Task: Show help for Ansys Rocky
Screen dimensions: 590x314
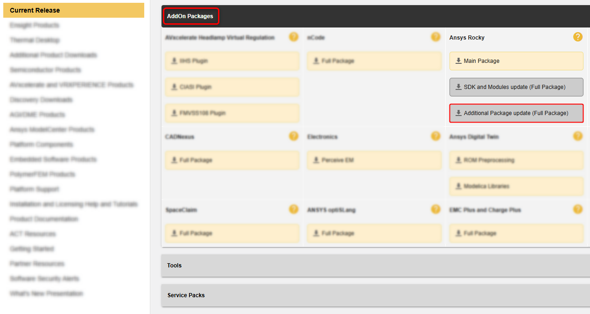Action: point(578,37)
